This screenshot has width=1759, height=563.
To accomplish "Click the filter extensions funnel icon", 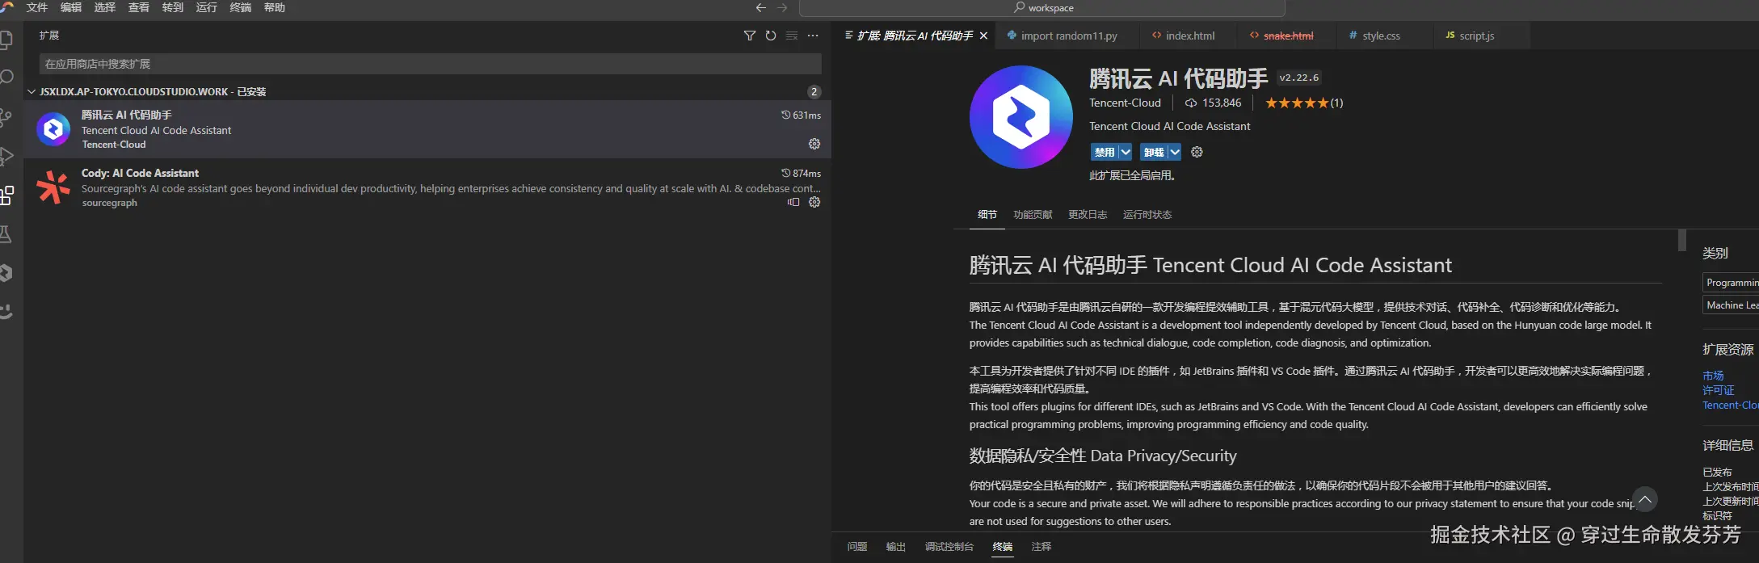I will click(x=750, y=36).
